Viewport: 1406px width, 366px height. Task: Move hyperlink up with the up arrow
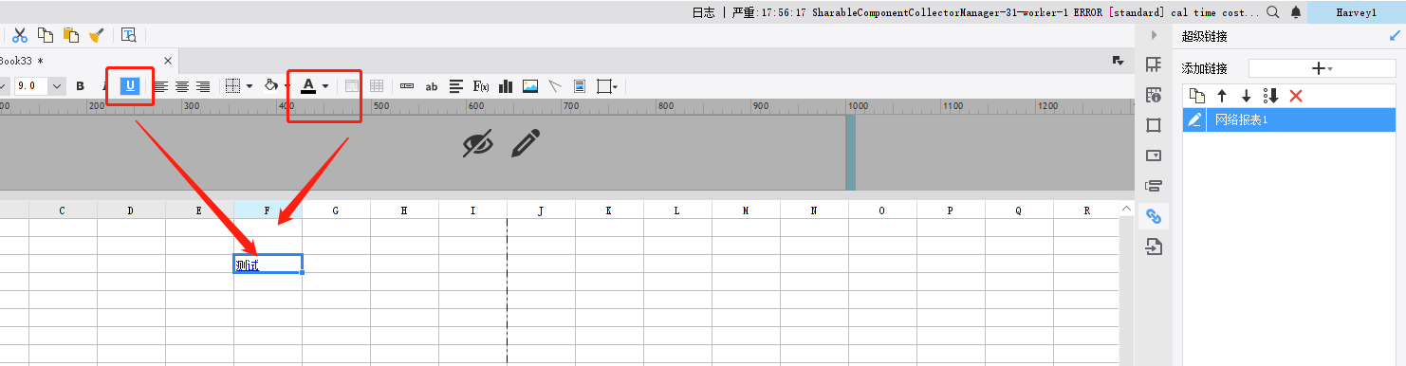pyautogui.click(x=1222, y=96)
